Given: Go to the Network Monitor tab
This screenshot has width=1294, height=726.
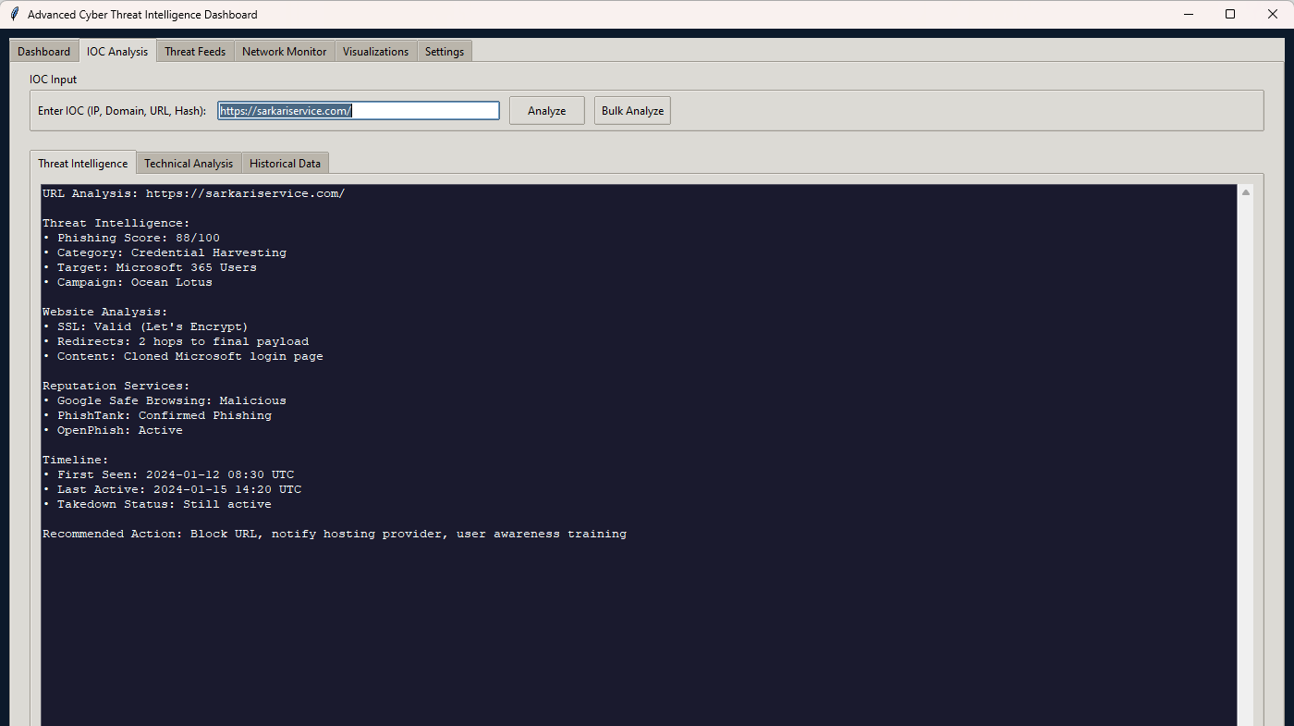Looking at the screenshot, I should coord(284,52).
